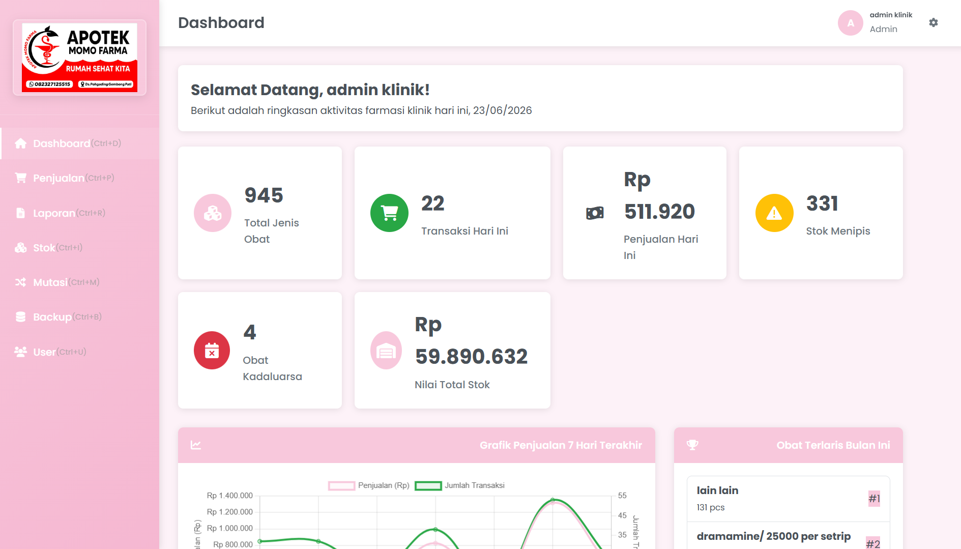Click the Obat Terlaris Bulan Ini title

[x=833, y=445]
